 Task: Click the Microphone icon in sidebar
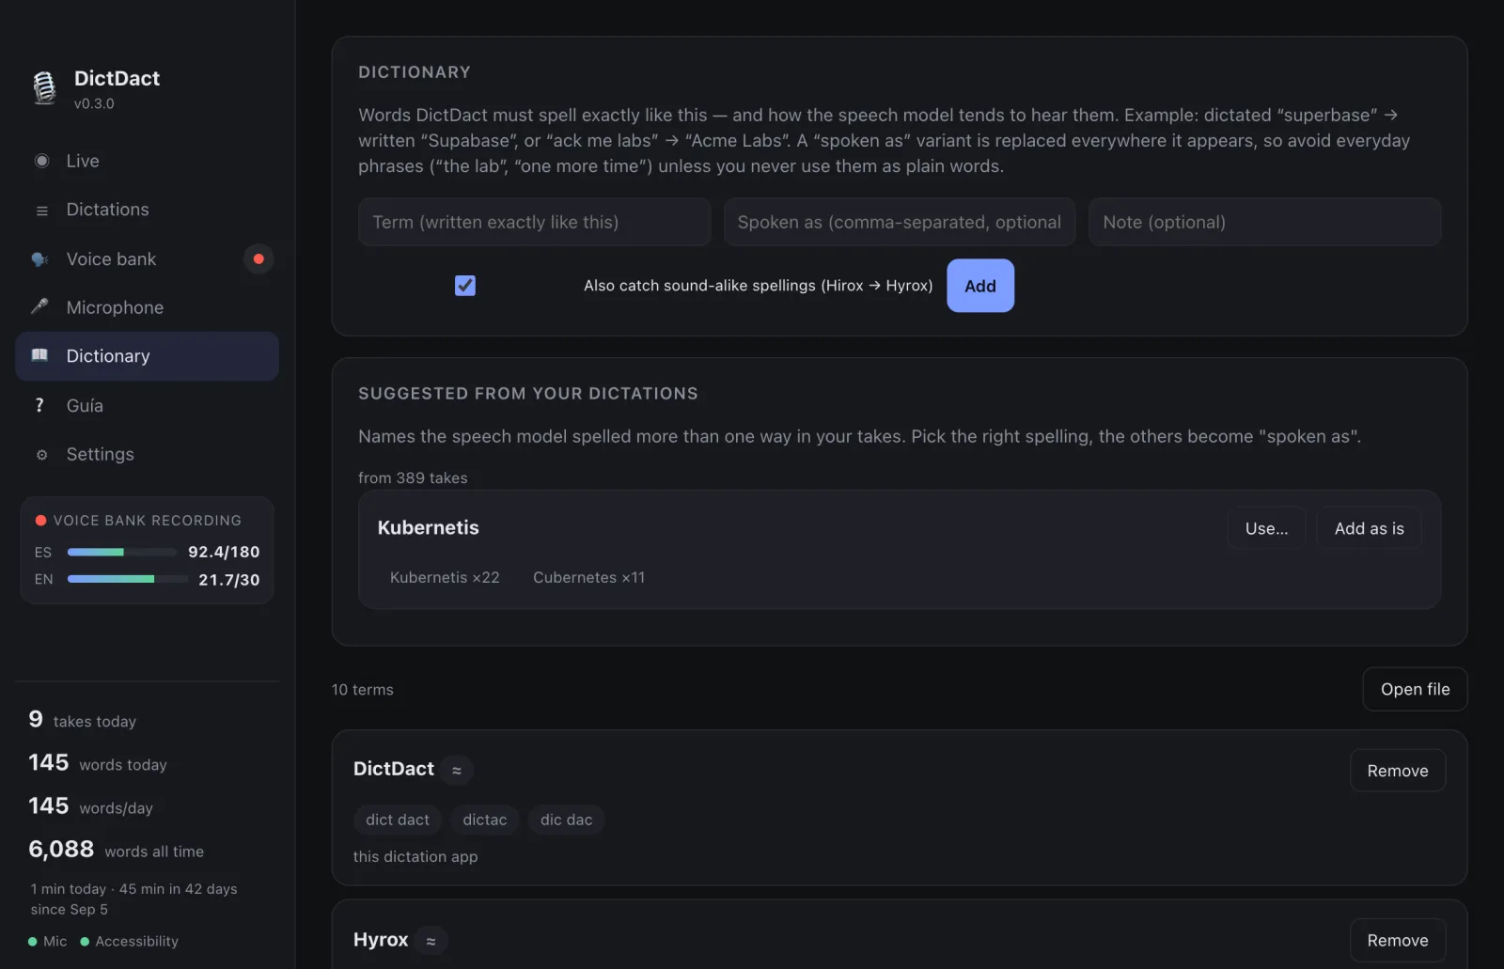(39, 306)
